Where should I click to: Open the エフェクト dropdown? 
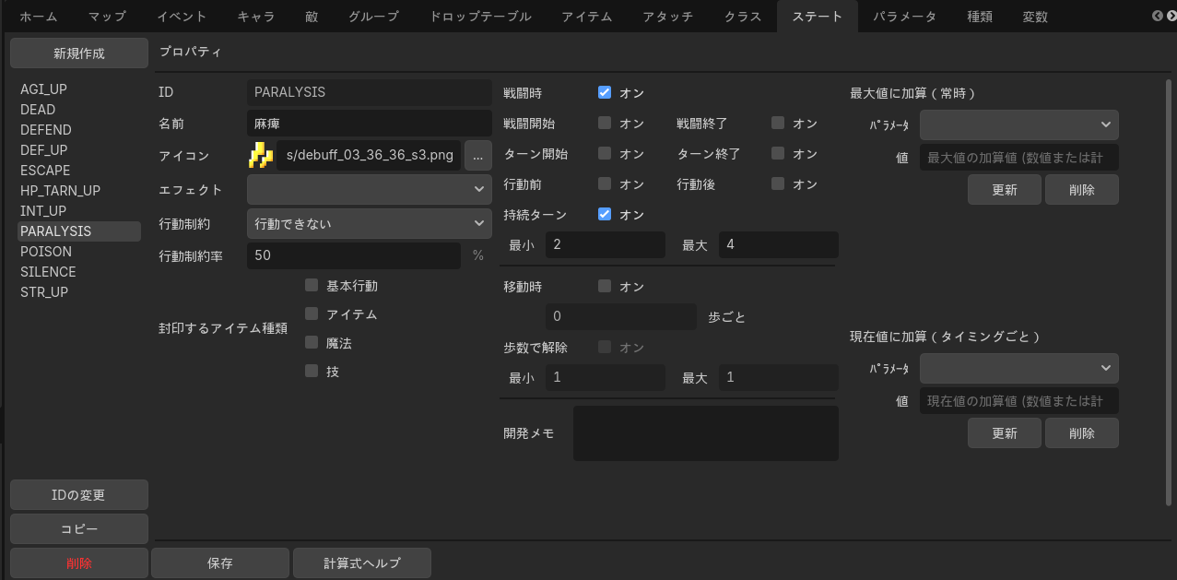click(x=370, y=189)
